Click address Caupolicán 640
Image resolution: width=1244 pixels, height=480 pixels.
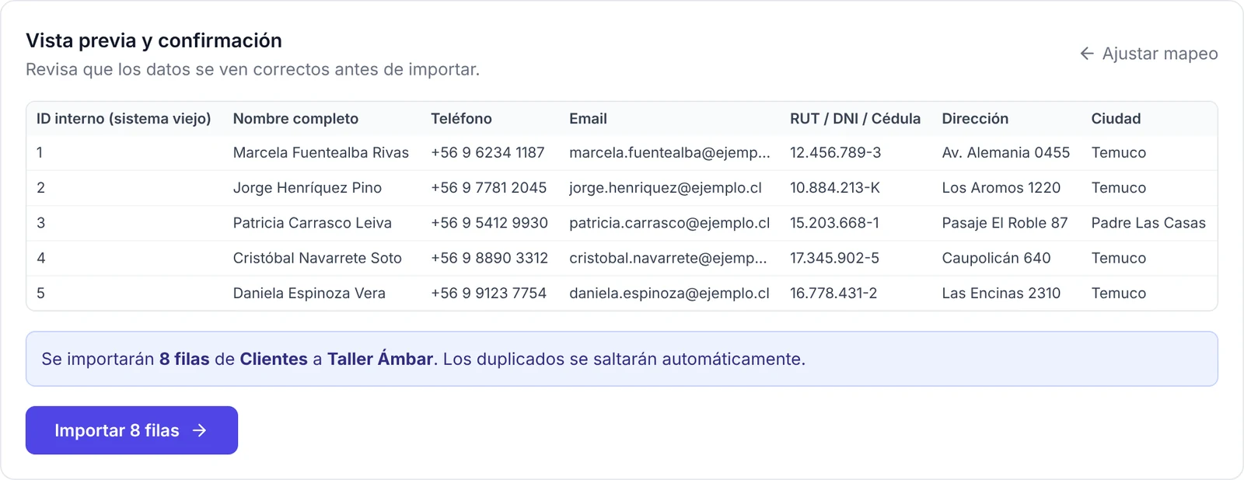point(996,258)
